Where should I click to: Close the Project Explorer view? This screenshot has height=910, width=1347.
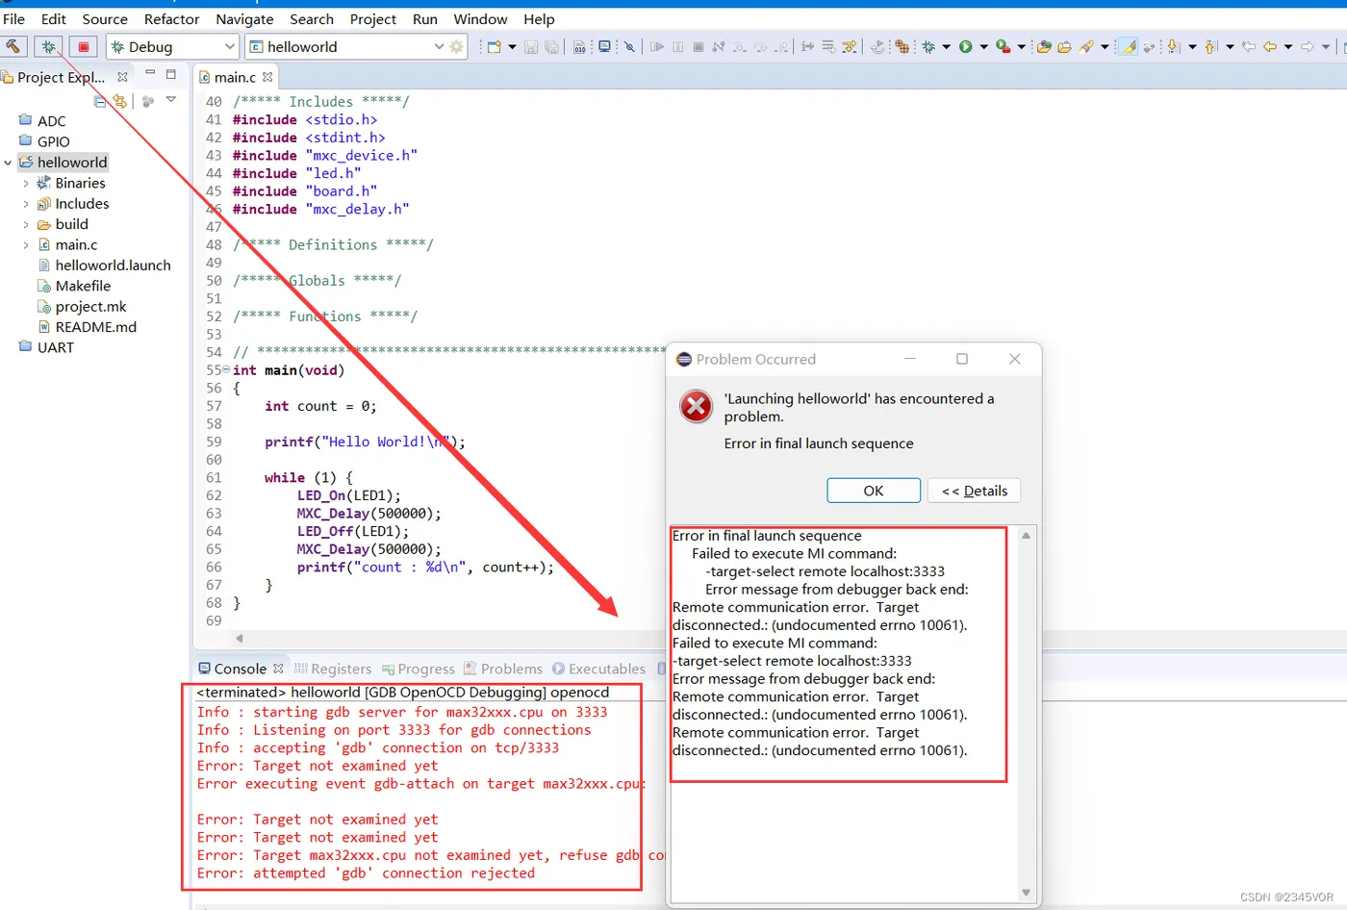pos(122,77)
